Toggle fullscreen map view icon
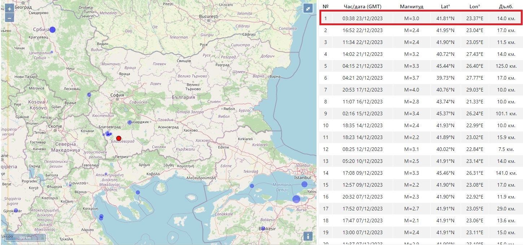Screen dimensions: 523x245 (x=308, y=9)
